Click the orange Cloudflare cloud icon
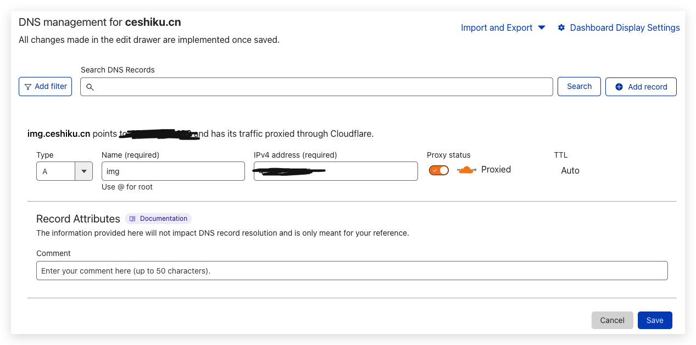 466,170
